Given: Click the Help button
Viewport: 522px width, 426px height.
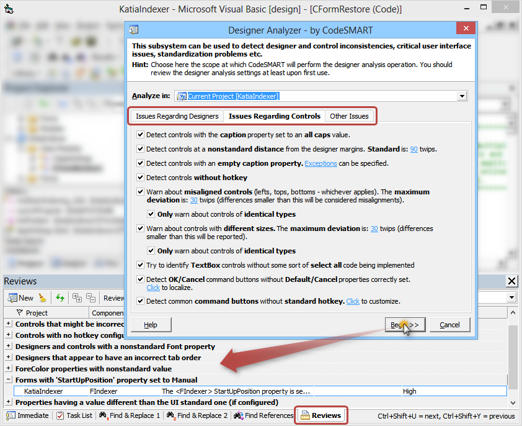Looking at the screenshot, I should click(151, 325).
